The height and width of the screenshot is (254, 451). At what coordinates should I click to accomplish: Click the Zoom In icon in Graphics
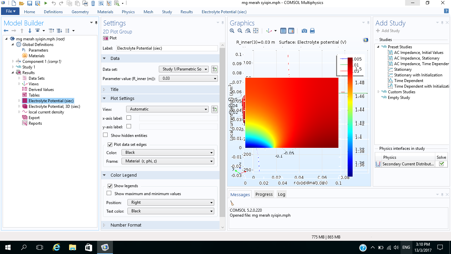pos(232,31)
